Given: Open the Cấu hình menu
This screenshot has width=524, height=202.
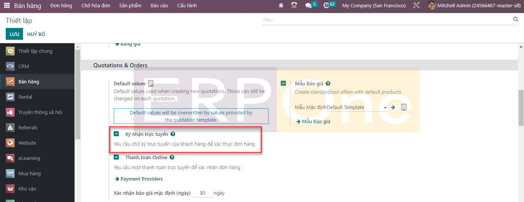Looking at the screenshot, I should coord(187,6).
